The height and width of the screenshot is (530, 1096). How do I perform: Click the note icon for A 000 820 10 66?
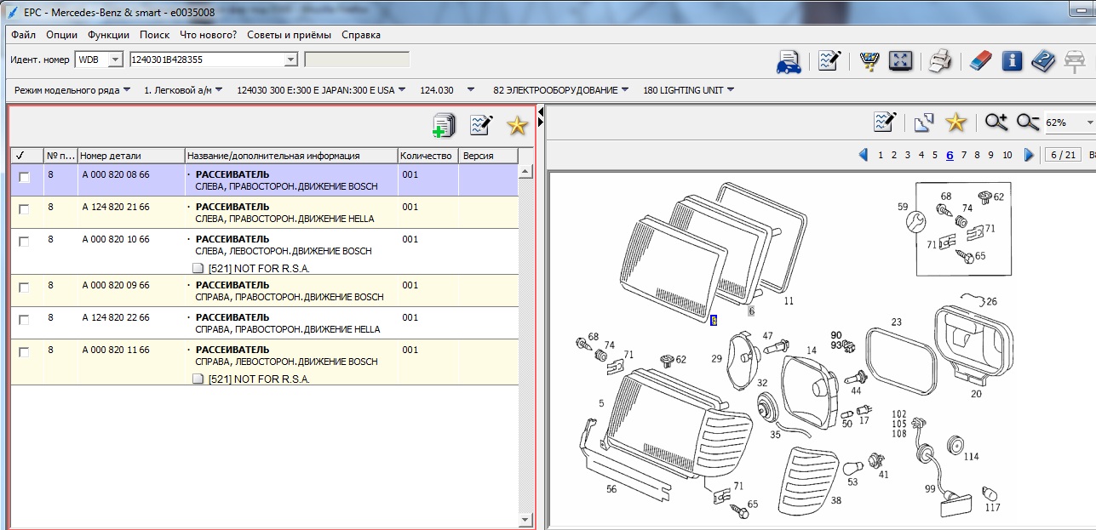click(x=198, y=268)
